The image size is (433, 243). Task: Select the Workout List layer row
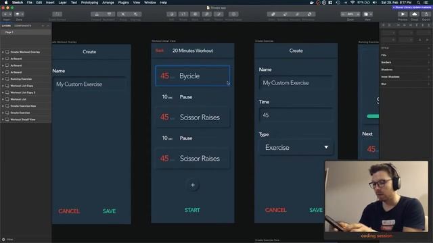26,99
